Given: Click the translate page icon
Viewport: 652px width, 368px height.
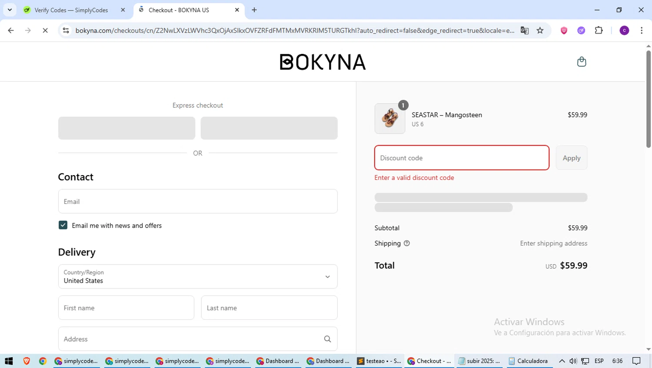Looking at the screenshot, I should point(525,30).
